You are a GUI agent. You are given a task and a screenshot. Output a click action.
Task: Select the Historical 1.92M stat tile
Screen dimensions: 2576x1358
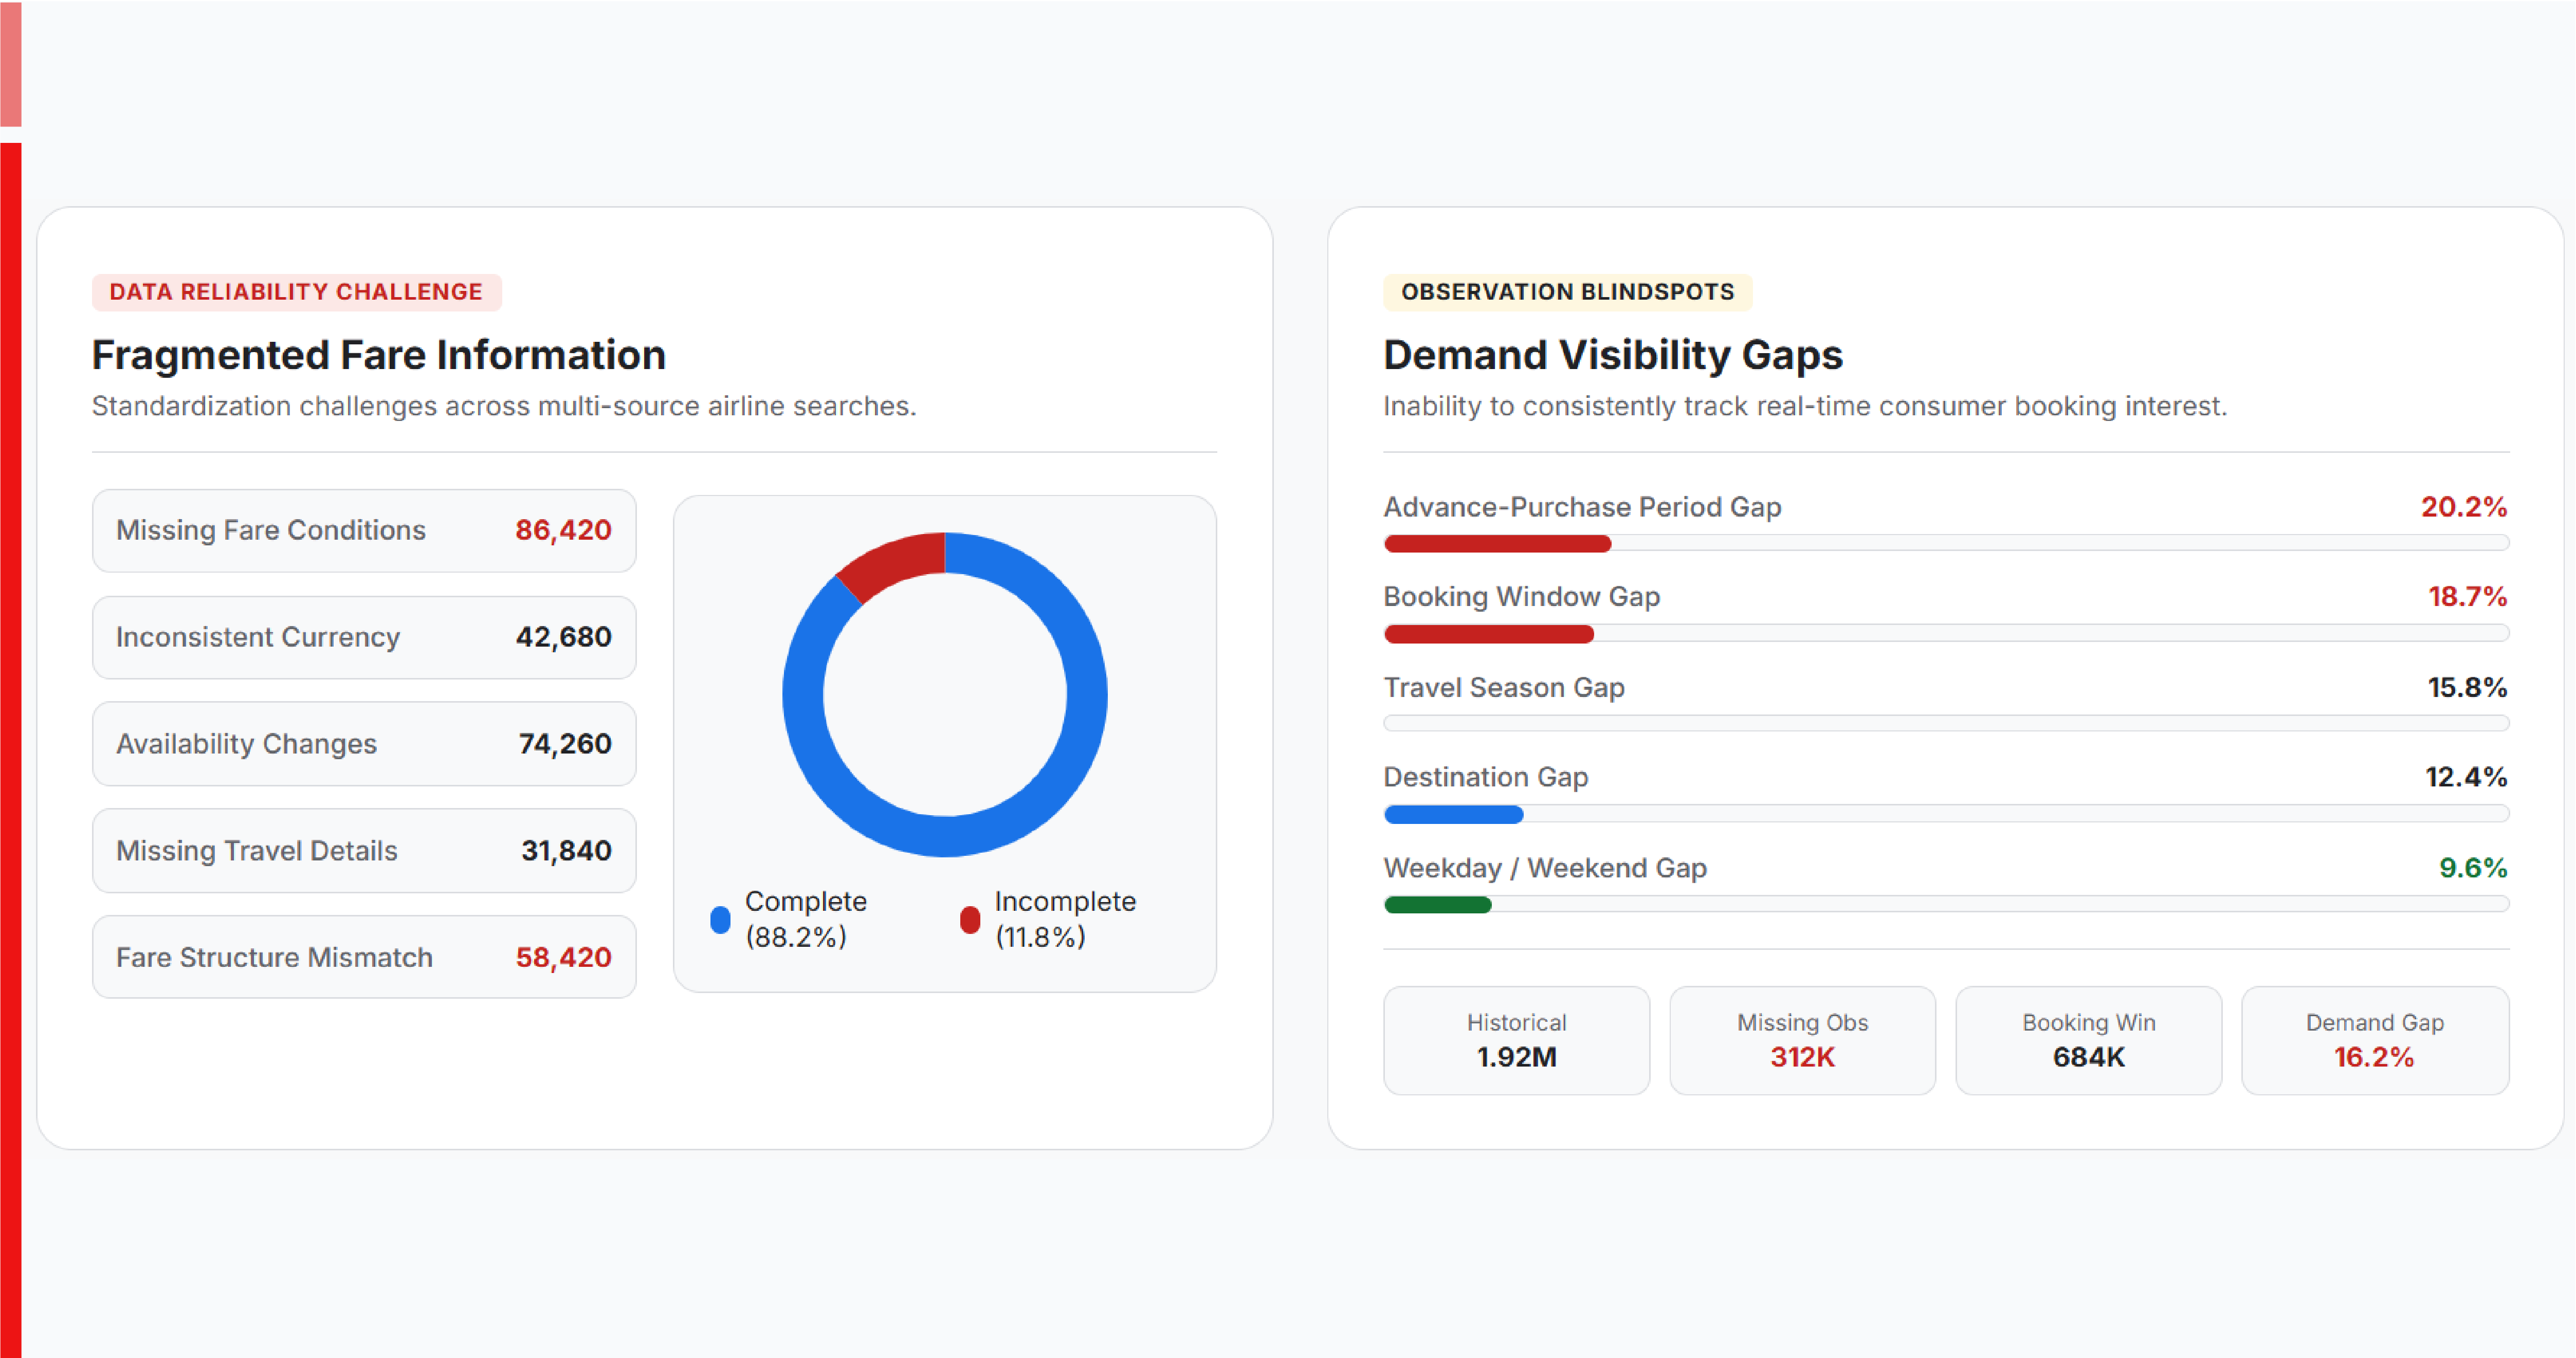click(x=1516, y=1040)
